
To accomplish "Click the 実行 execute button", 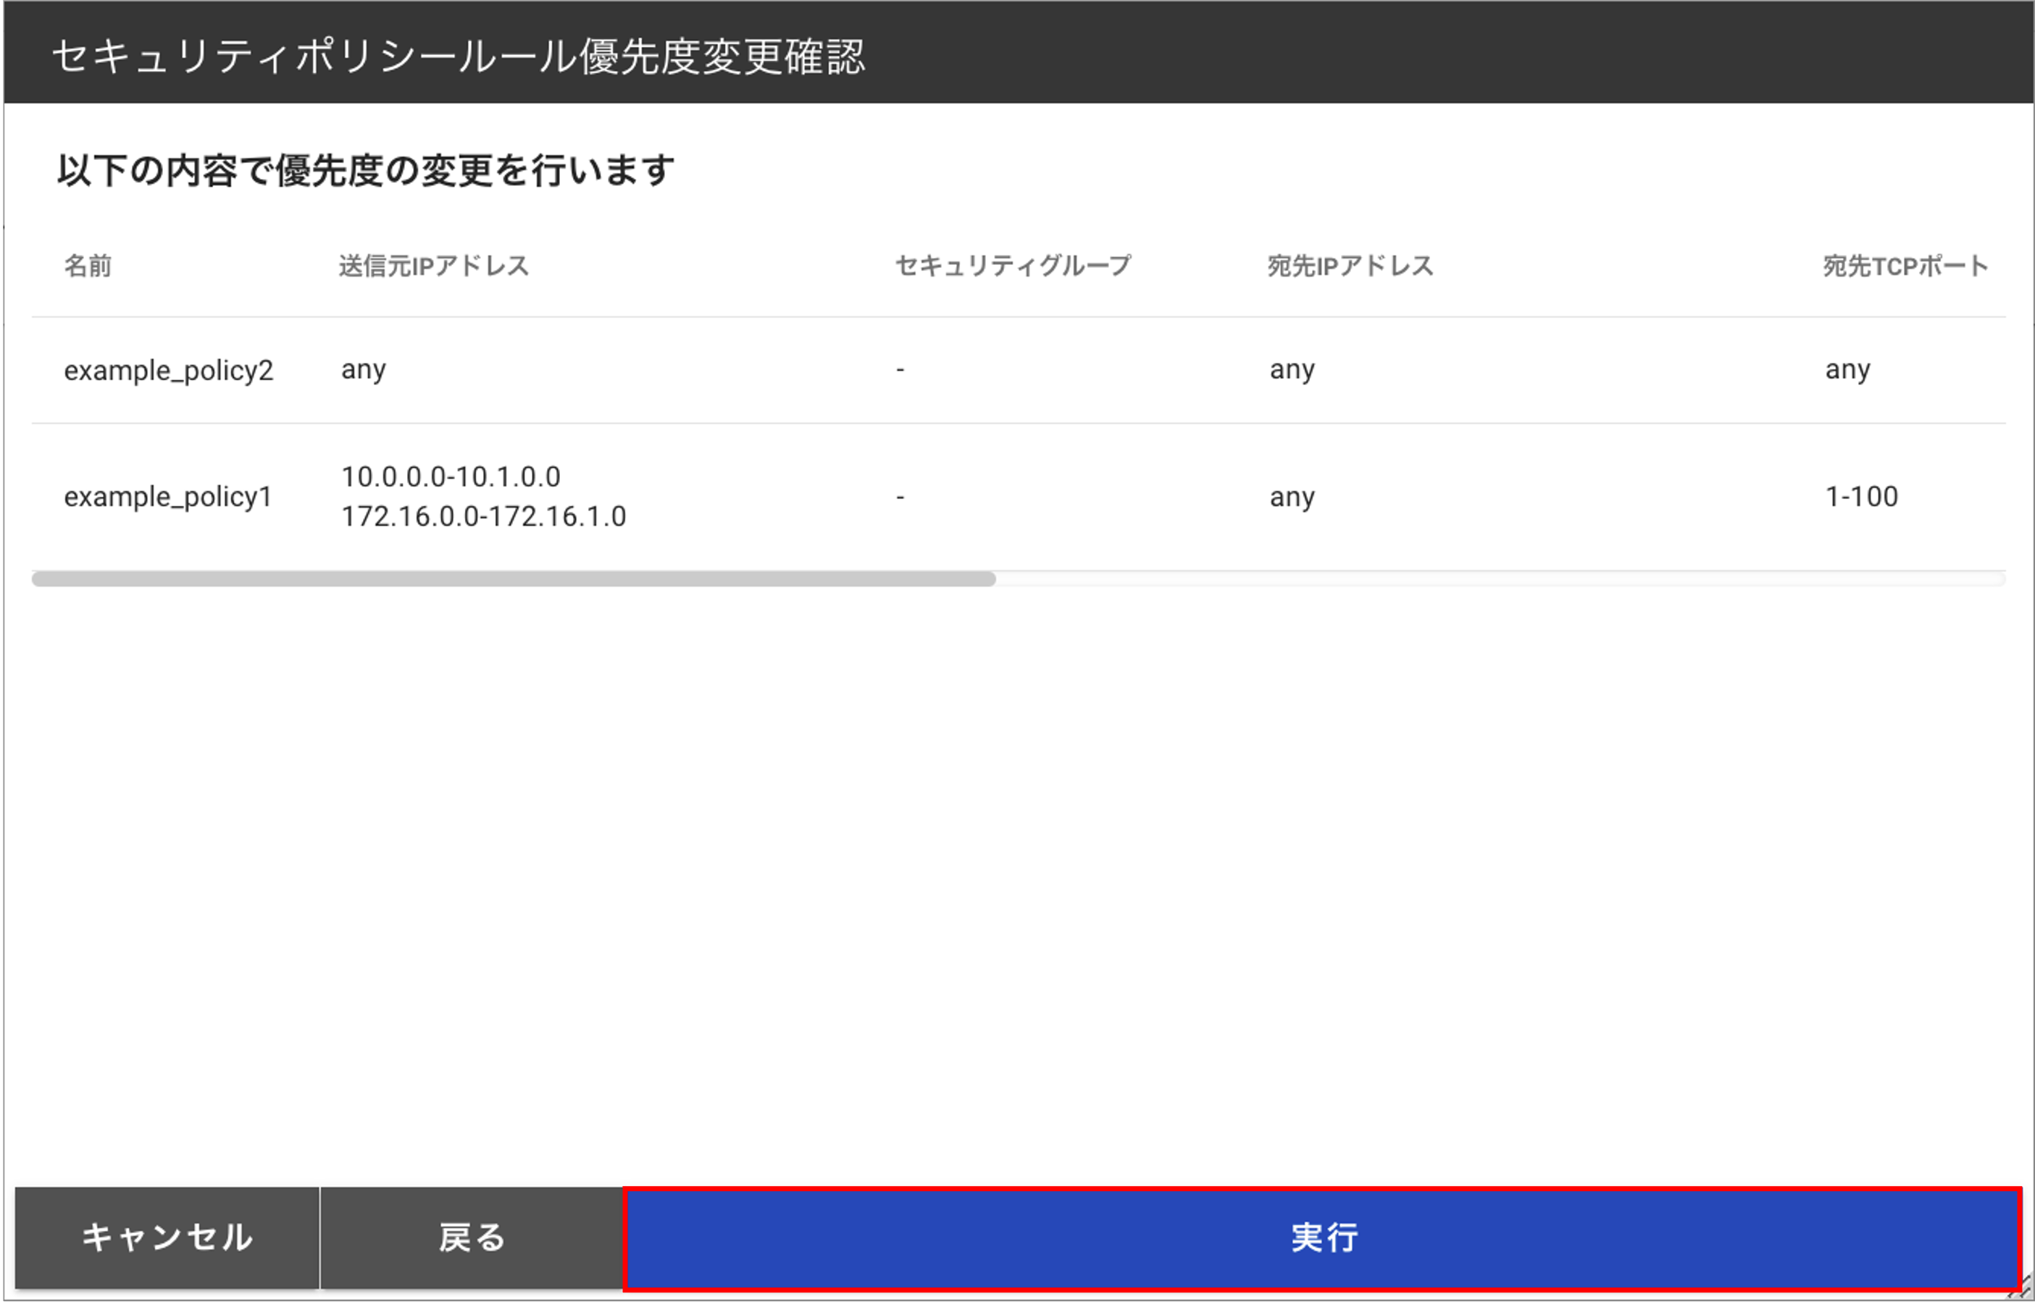I will [x=1324, y=1239].
